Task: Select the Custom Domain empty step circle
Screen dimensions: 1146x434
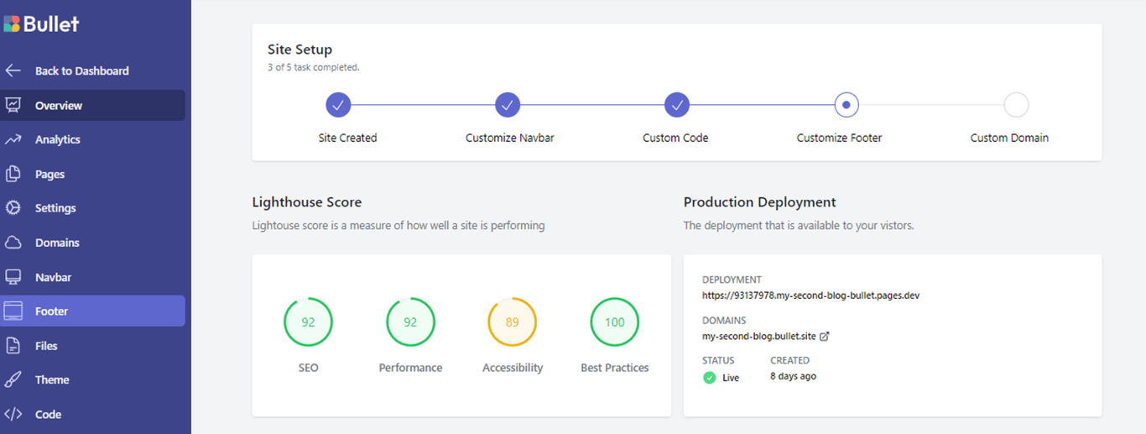Action: [x=1016, y=106]
